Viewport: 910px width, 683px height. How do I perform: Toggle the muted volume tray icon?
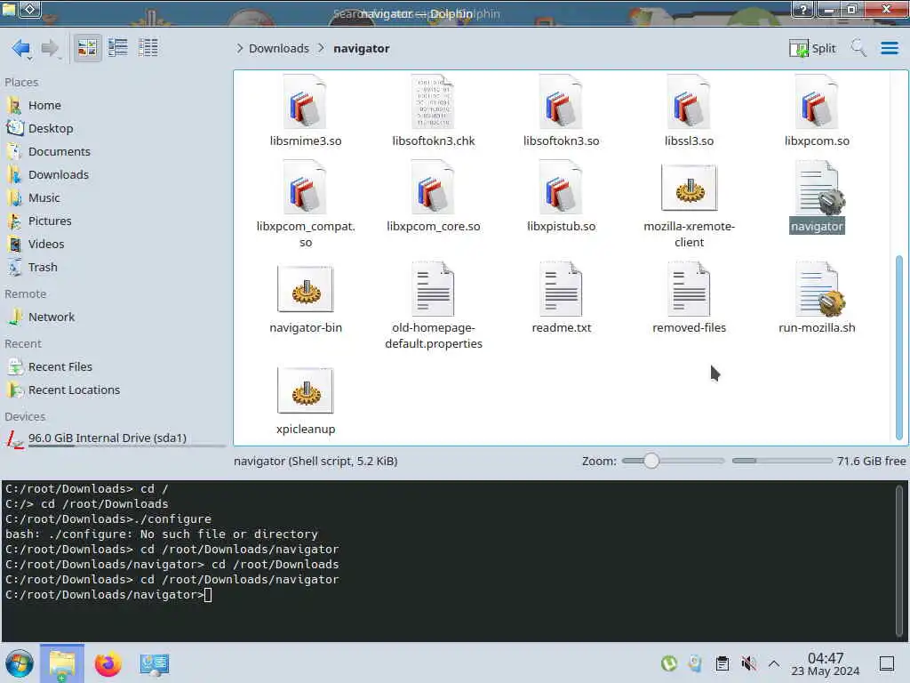tap(748, 663)
